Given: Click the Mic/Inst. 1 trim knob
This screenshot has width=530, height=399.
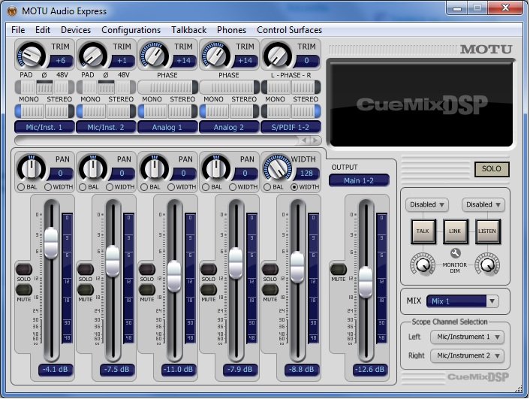Looking at the screenshot, I should pos(31,55).
